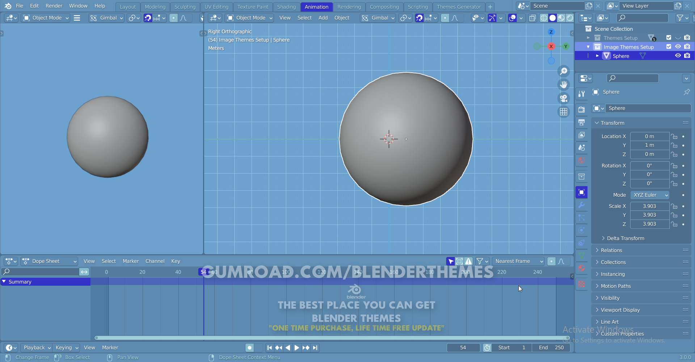Click the Scale X value field
The width and height of the screenshot is (695, 362).
tap(650, 206)
